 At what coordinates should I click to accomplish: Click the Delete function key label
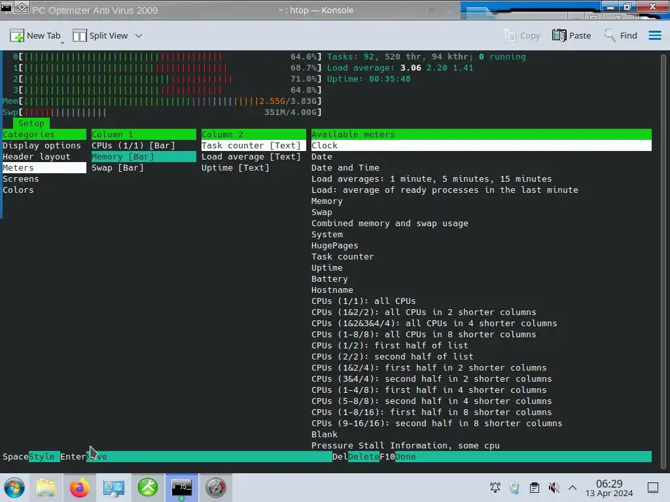click(364, 457)
